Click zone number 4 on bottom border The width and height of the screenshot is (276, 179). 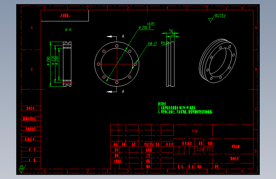167,171
